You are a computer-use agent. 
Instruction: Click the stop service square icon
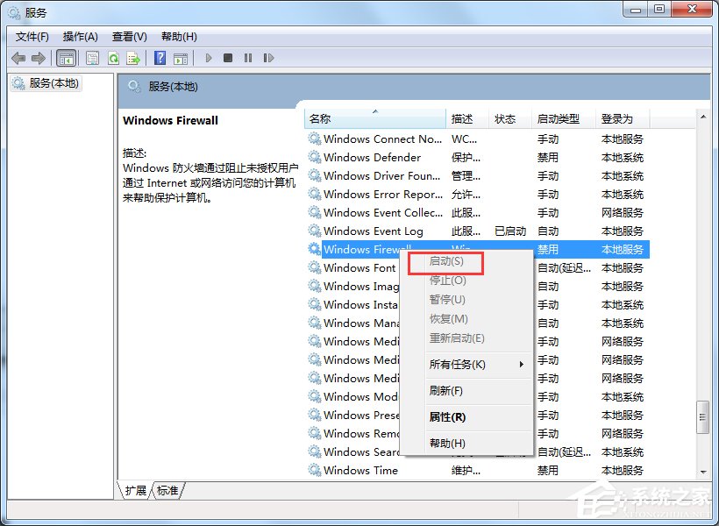pyautogui.click(x=227, y=58)
